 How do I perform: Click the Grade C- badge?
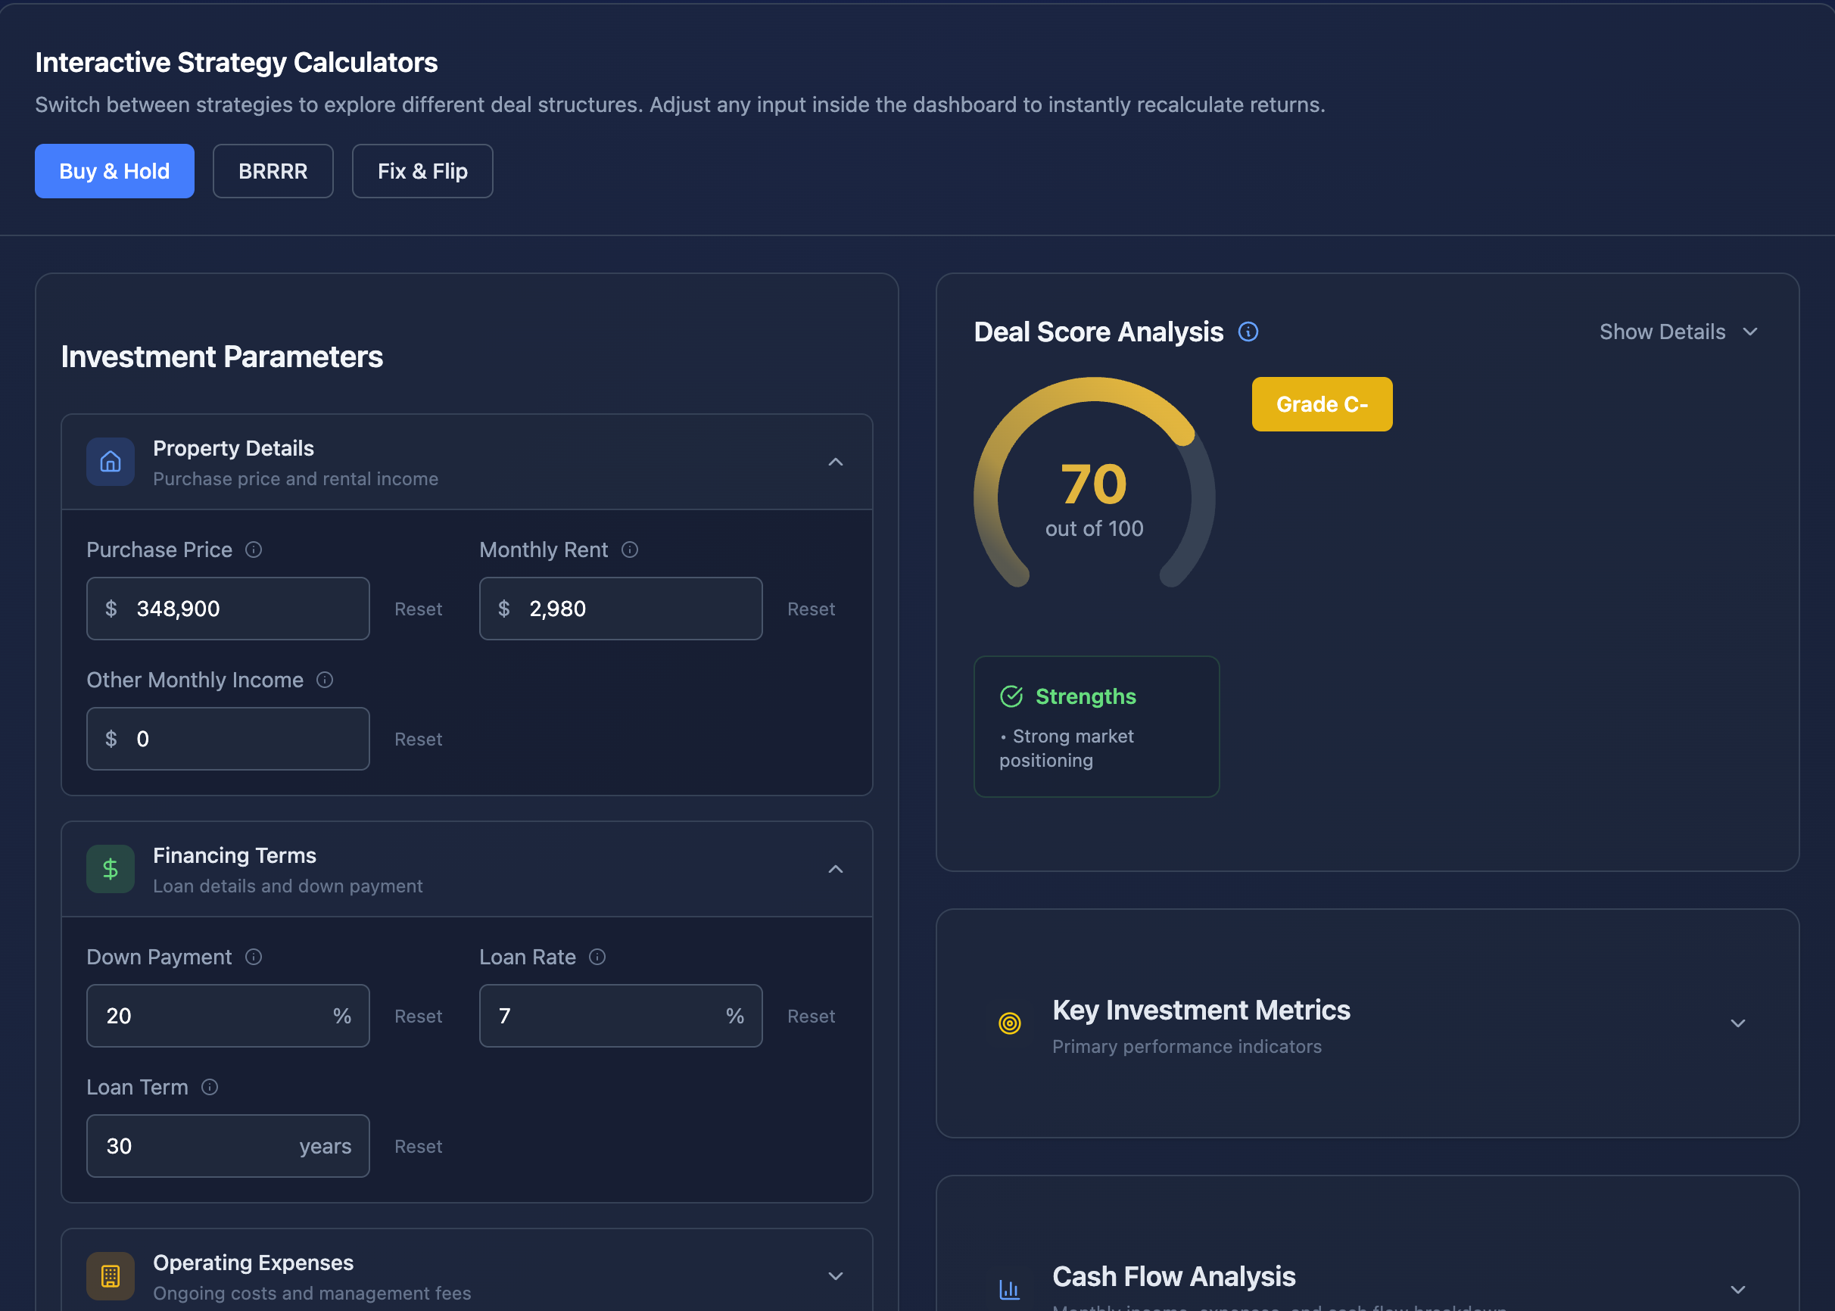click(1322, 403)
